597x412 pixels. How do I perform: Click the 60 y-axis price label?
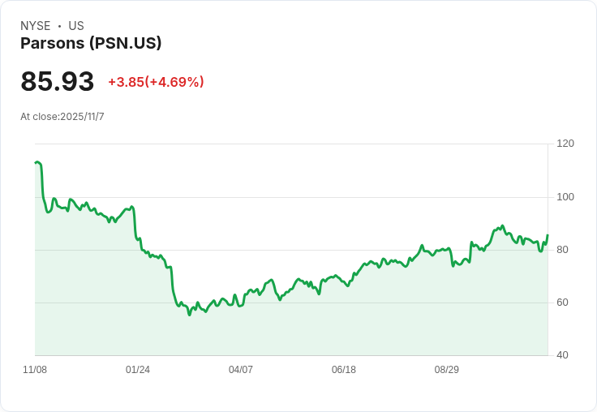coord(563,303)
